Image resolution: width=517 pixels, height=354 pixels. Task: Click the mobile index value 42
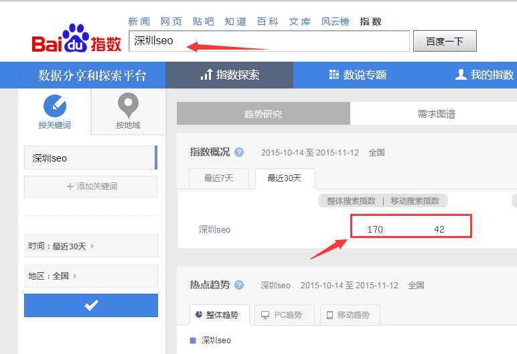click(439, 229)
